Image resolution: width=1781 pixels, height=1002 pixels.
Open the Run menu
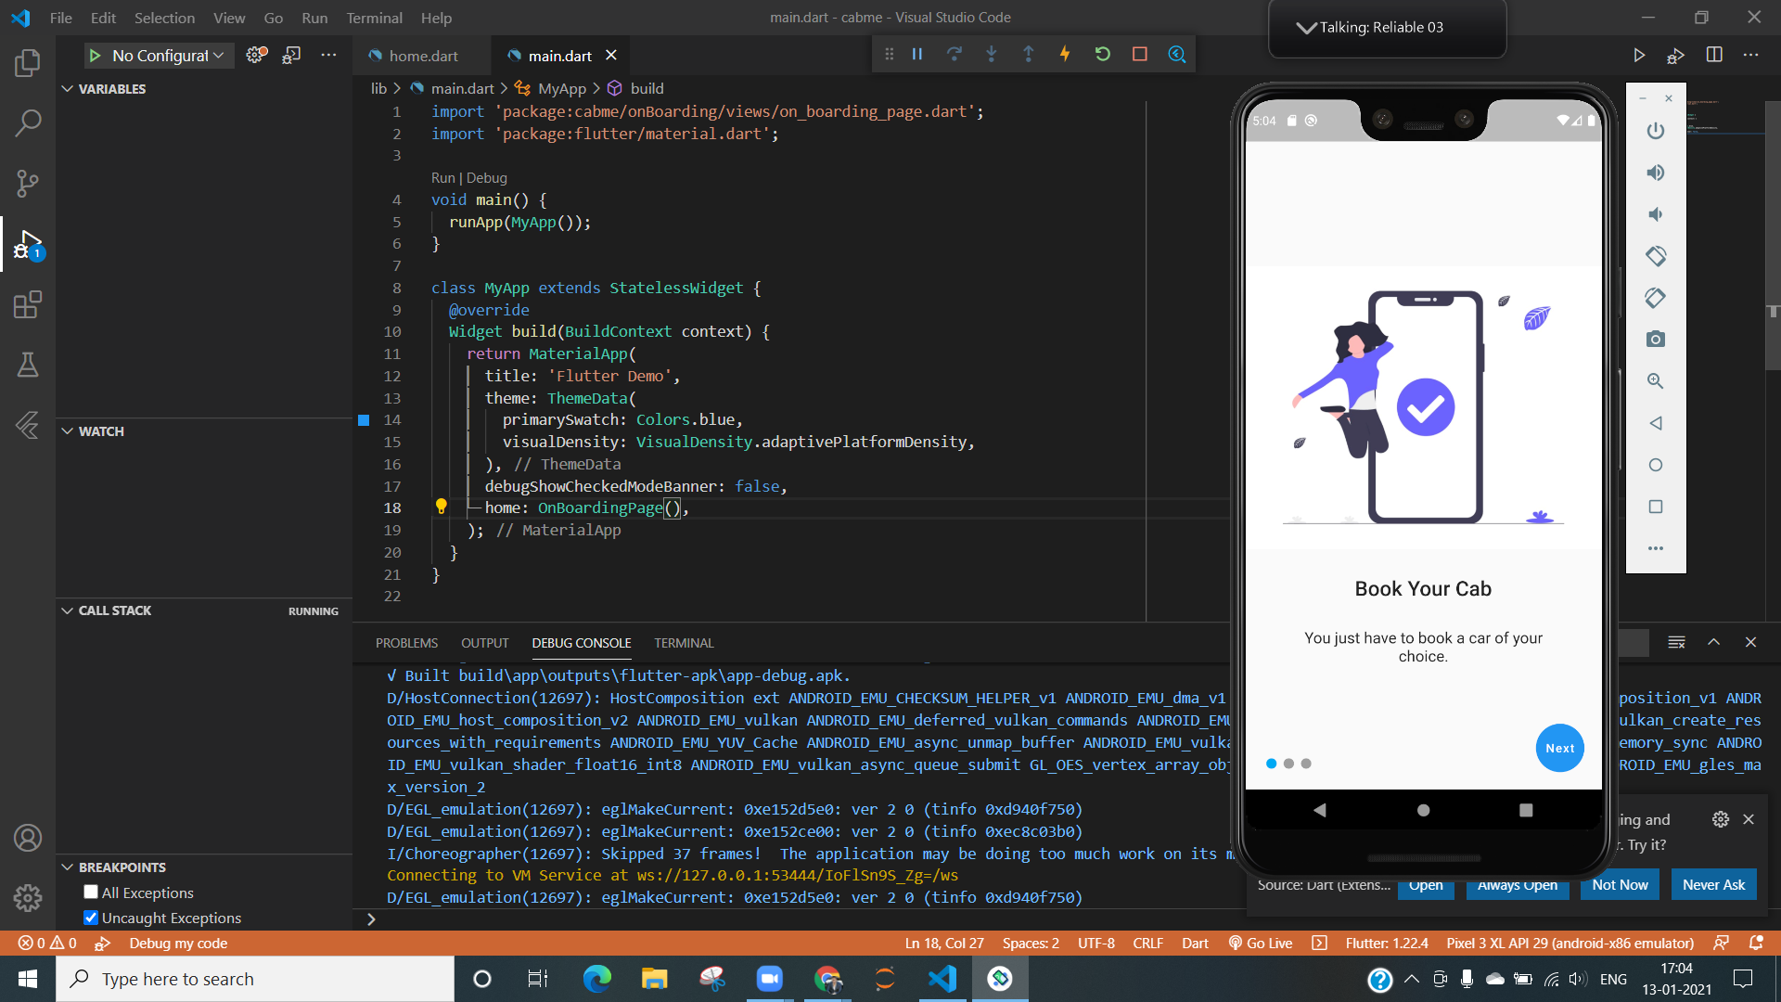[314, 18]
